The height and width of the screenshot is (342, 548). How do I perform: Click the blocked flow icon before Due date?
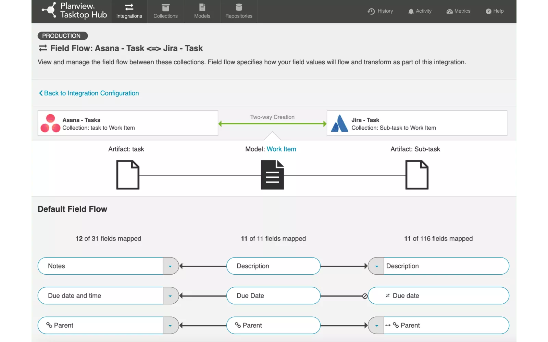[365, 296]
